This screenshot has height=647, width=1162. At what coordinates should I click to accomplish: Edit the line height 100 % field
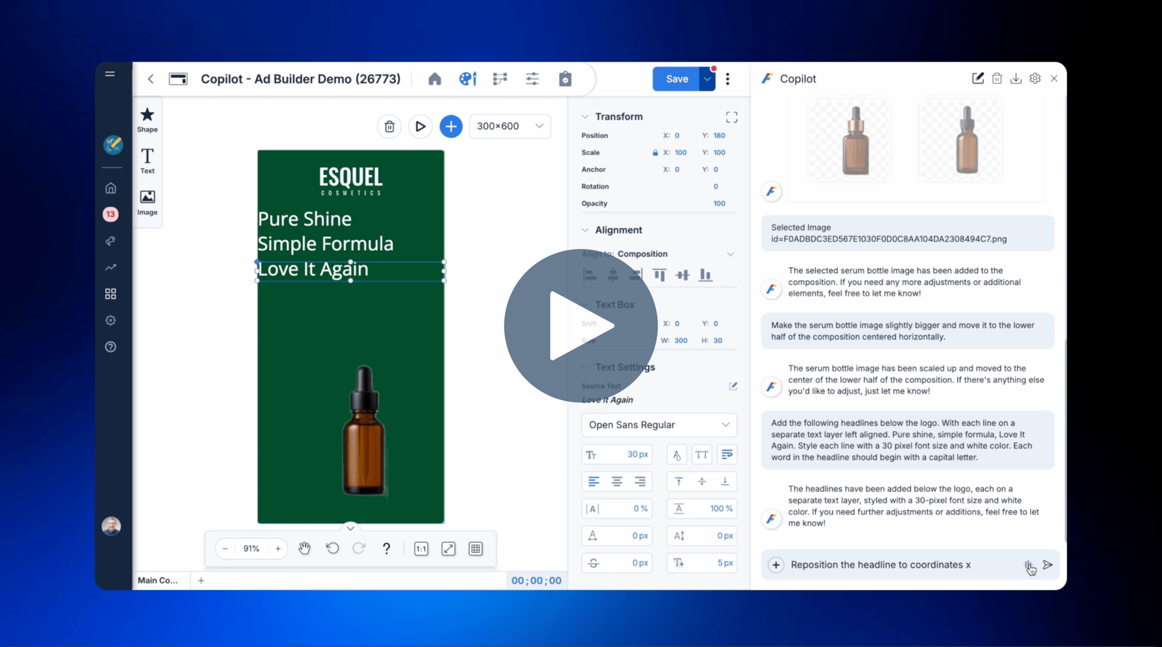point(702,509)
